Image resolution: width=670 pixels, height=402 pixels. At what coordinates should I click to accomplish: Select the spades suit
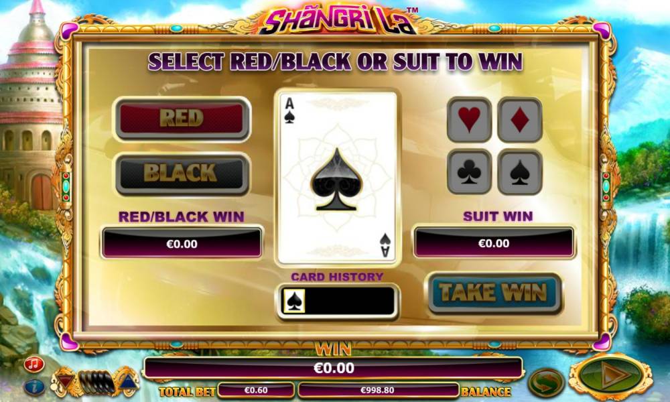tap(520, 172)
